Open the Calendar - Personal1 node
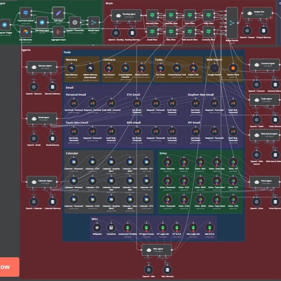Viewport: 281px width, 281px height. coord(74,162)
